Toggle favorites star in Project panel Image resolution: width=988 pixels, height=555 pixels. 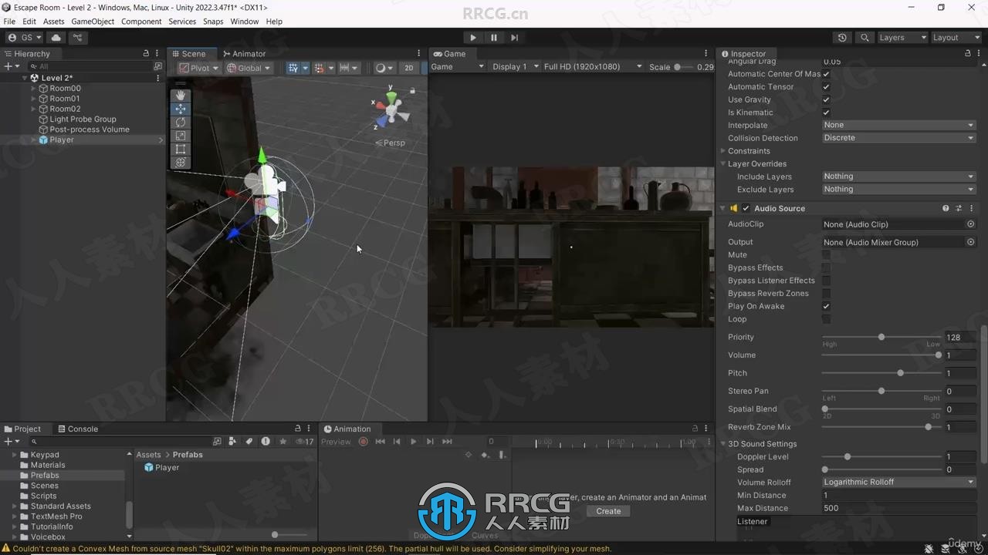[283, 442]
